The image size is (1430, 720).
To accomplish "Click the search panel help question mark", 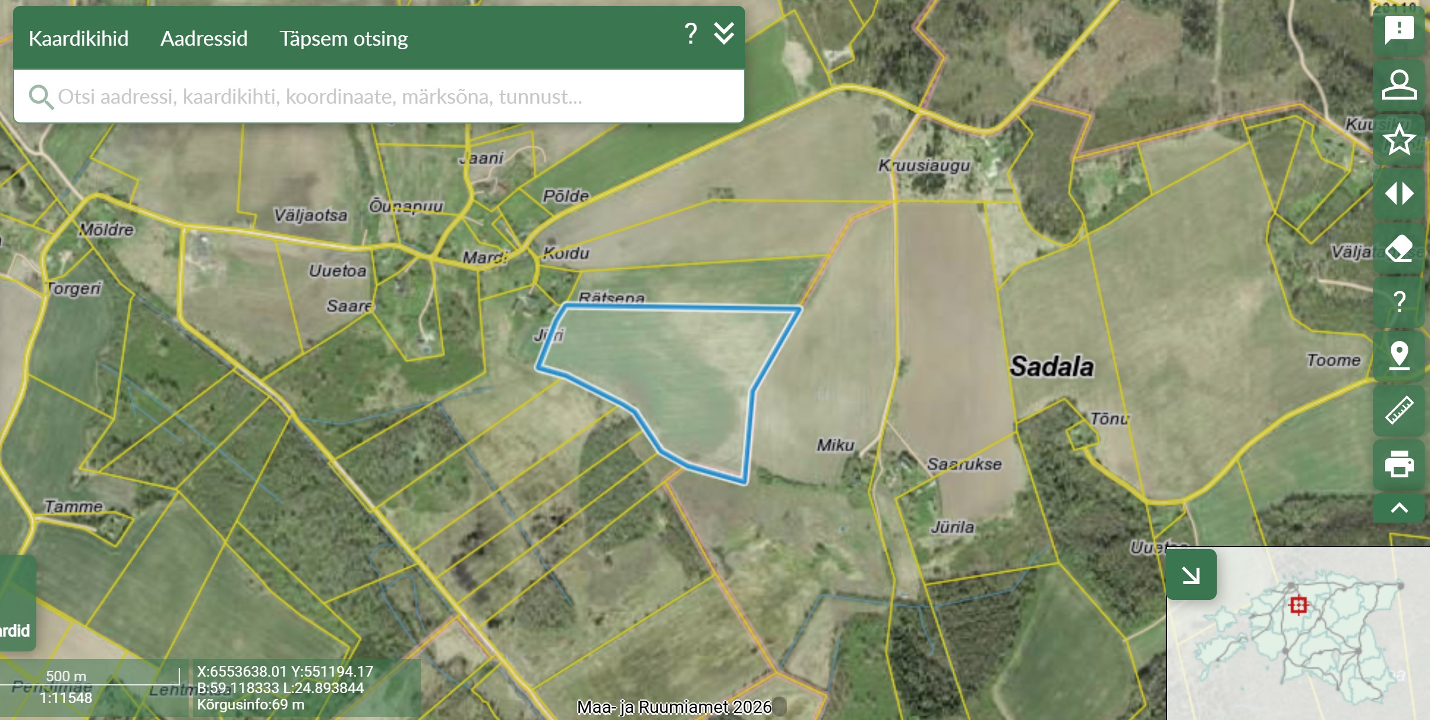I will (x=691, y=34).
